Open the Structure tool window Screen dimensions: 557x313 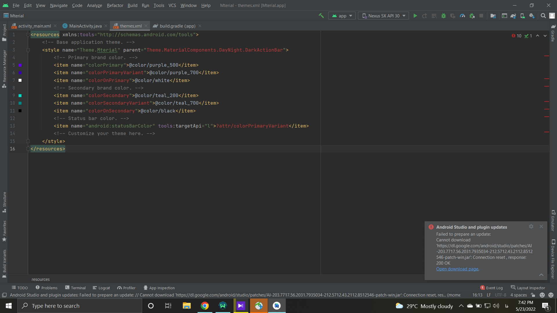(x=4, y=202)
